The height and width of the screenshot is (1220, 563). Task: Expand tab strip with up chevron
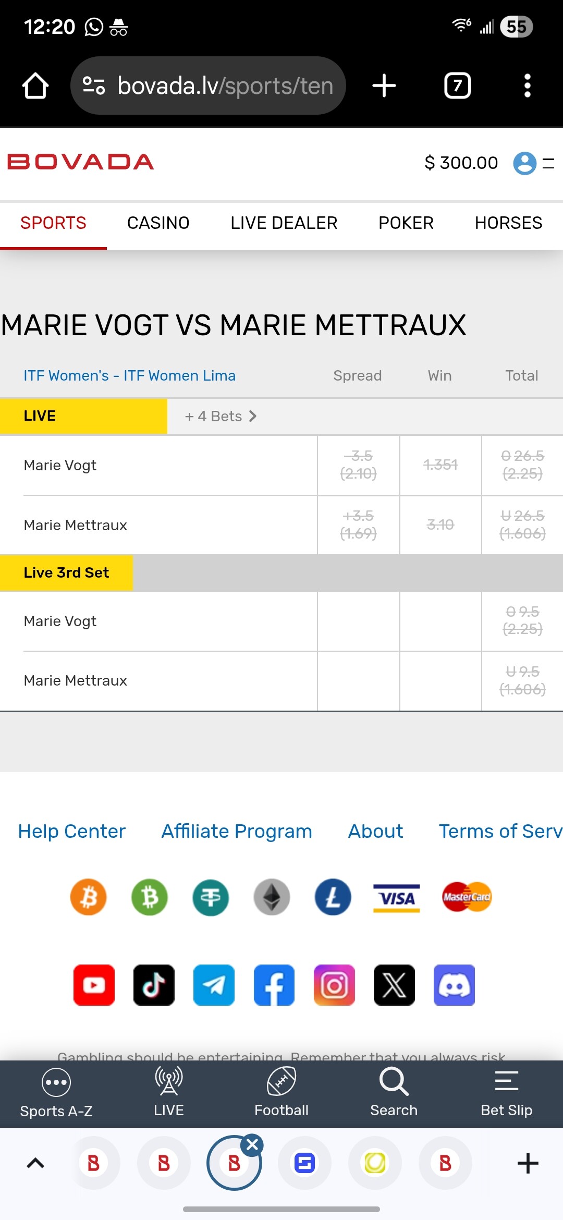click(x=35, y=1163)
